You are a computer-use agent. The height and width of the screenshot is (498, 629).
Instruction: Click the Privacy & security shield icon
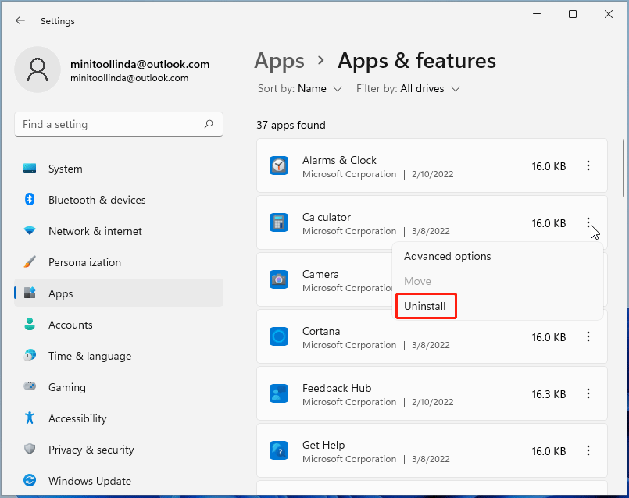[30, 449]
